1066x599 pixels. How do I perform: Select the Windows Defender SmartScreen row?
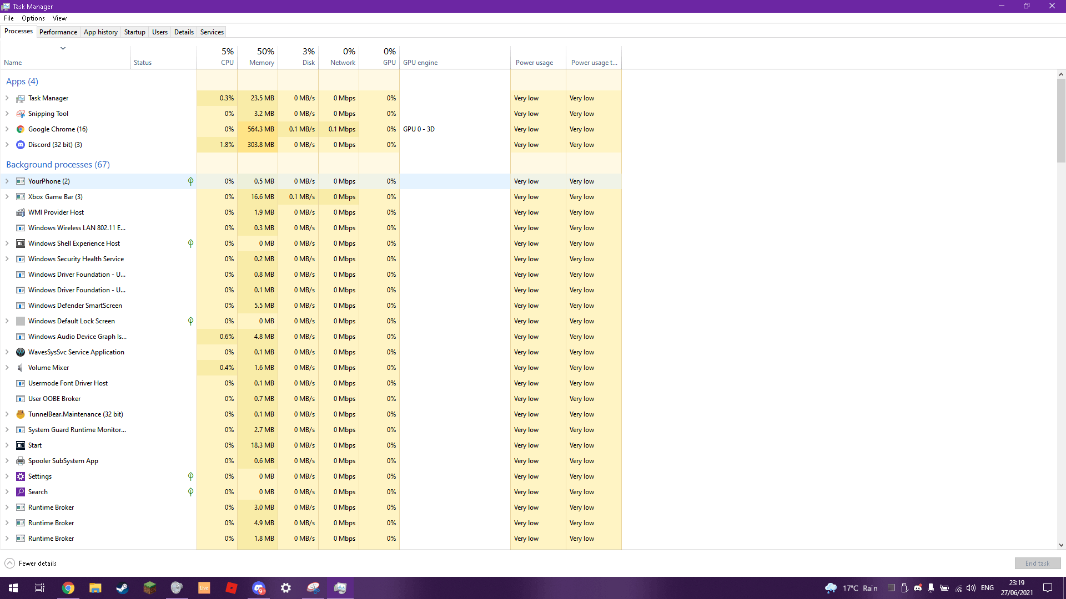pos(311,306)
